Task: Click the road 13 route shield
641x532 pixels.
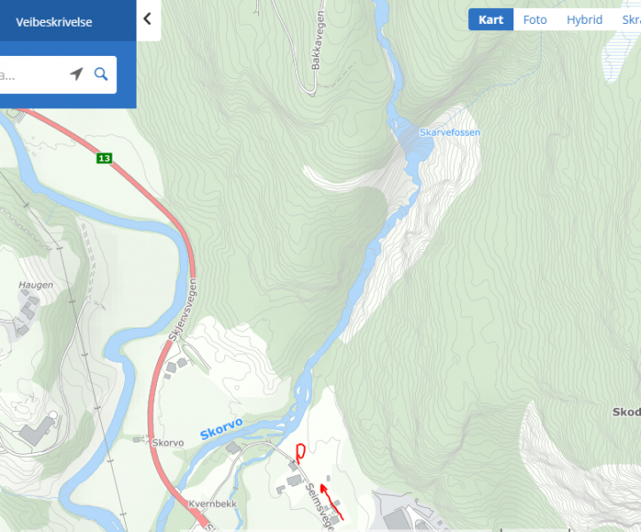Action: pyautogui.click(x=105, y=158)
